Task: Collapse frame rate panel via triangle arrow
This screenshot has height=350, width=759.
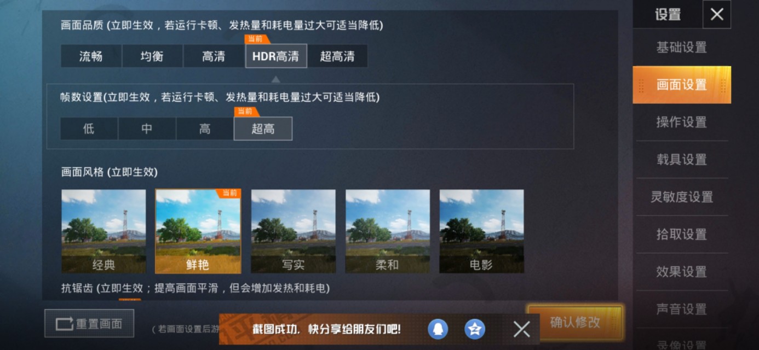Action: tap(276, 79)
